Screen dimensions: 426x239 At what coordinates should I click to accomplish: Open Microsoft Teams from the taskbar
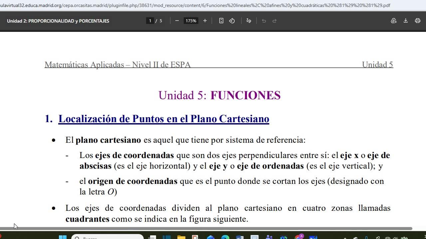coord(269,237)
